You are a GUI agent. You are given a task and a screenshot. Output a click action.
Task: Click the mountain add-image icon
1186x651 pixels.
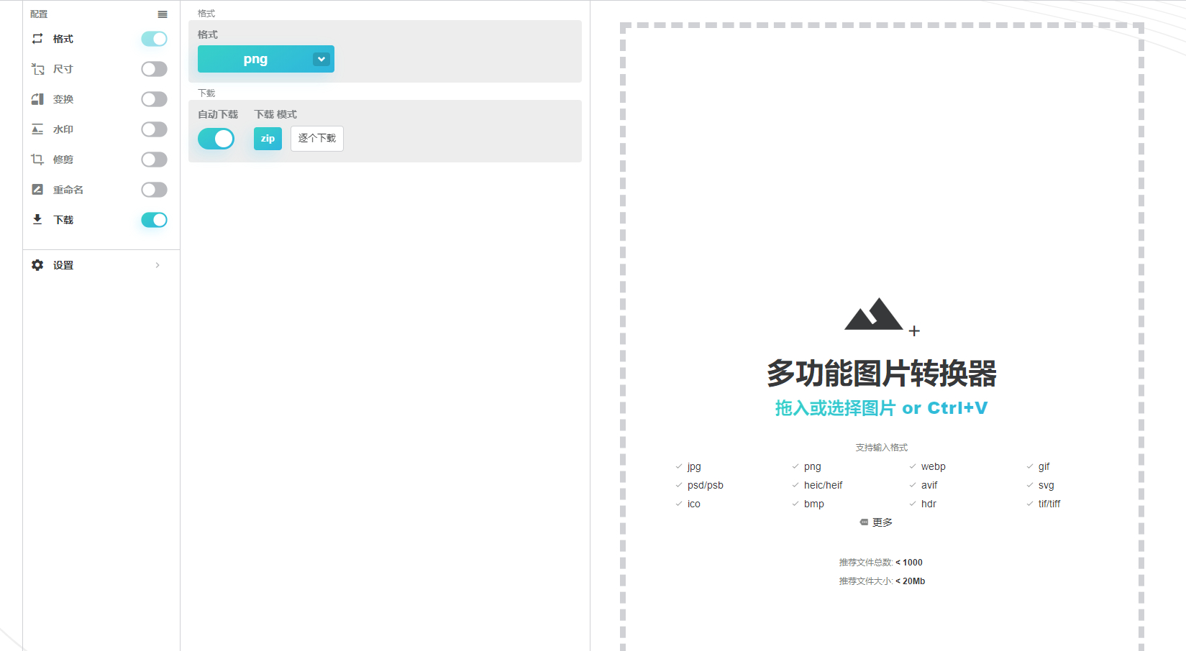tap(882, 316)
